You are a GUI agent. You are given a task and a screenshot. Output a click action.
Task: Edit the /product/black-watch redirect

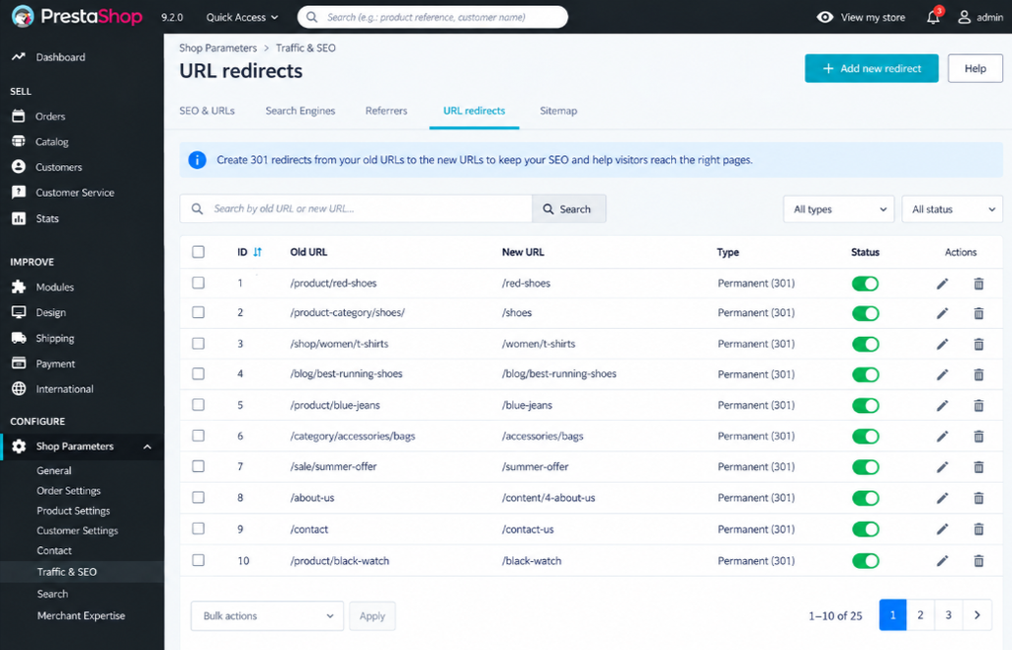tap(942, 560)
